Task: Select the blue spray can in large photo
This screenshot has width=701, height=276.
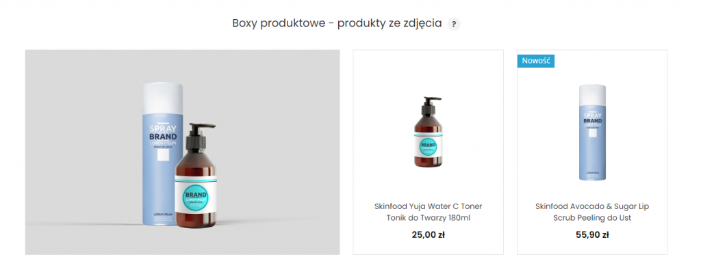Action: [162, 154]
